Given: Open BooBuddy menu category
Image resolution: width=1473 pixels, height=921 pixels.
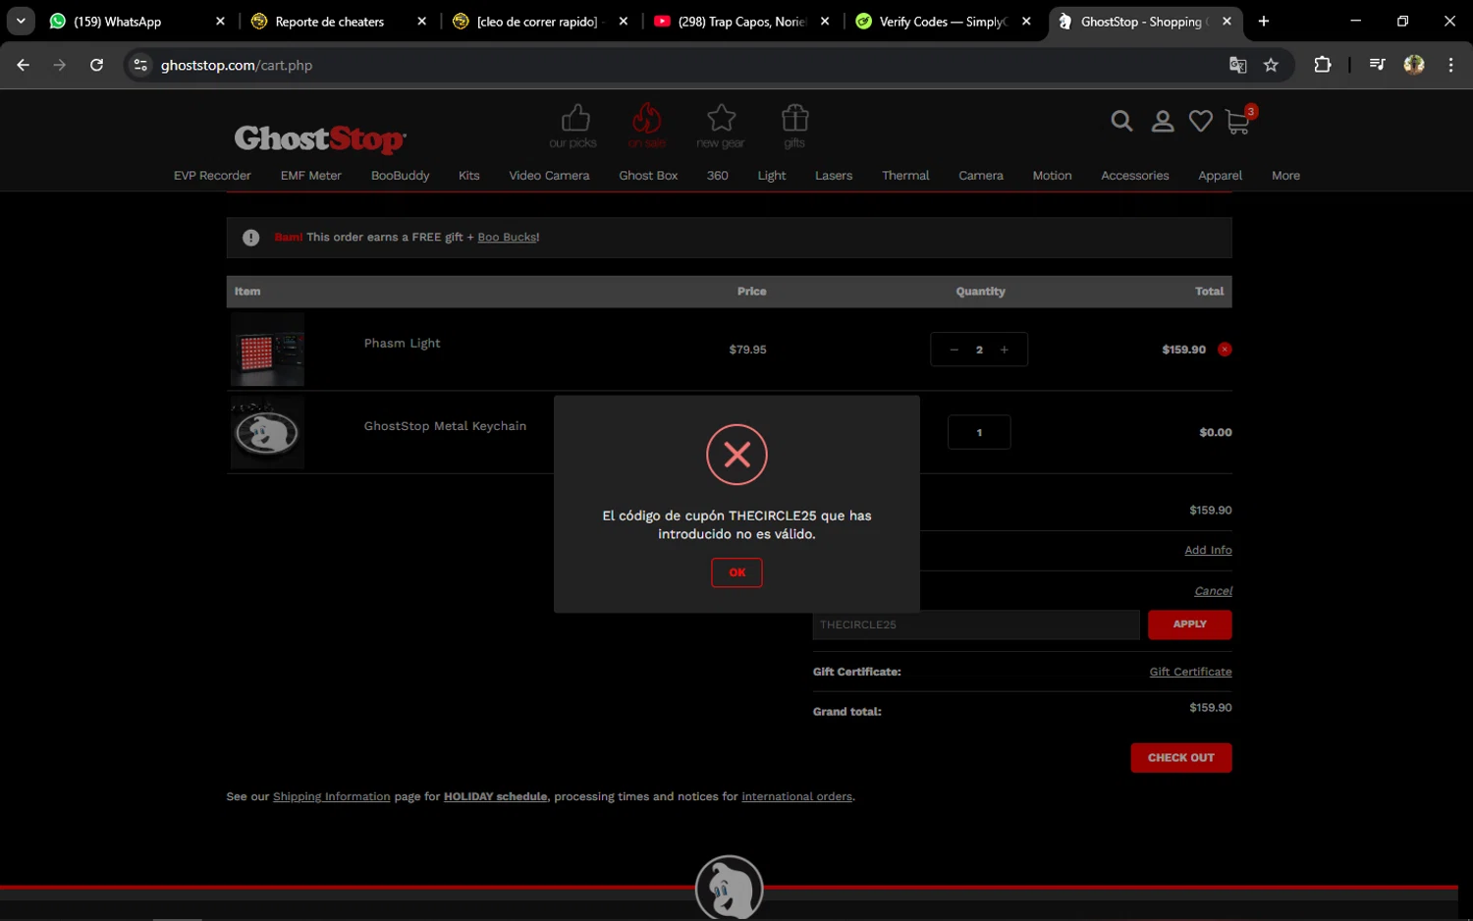Looking at the screenshot, I should (400, 176).
